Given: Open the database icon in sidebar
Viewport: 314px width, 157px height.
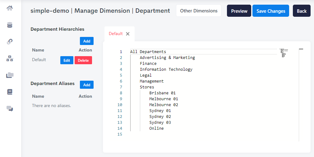Looking at the screenshot, I should pos(10,25).
